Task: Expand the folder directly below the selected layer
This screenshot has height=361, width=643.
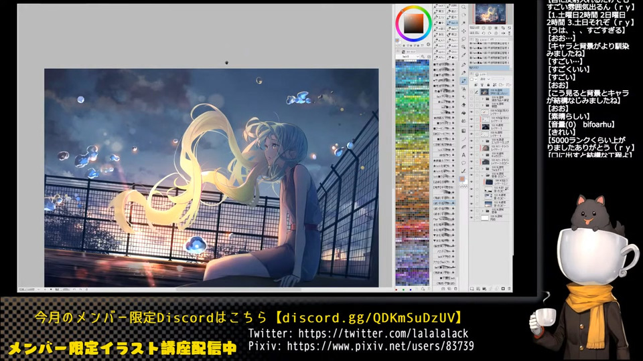Action: pyautogui.click(x=483, y=99)
